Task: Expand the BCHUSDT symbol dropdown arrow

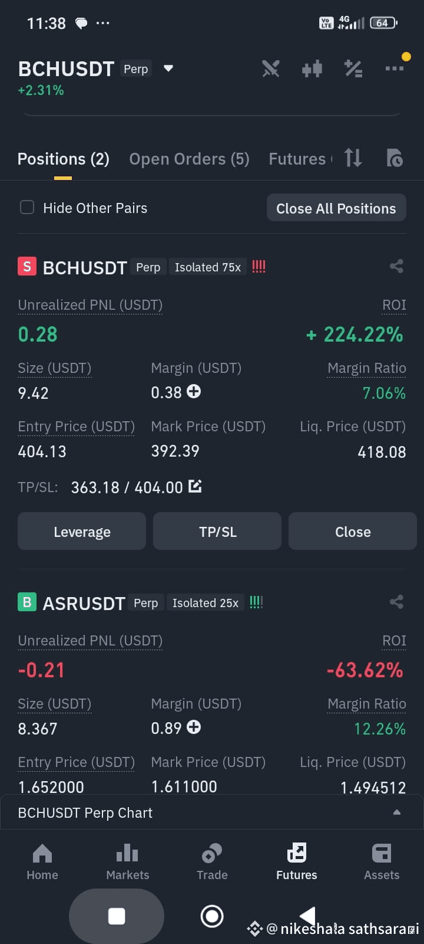Action: pyautogui.click(x=168, y=68)
